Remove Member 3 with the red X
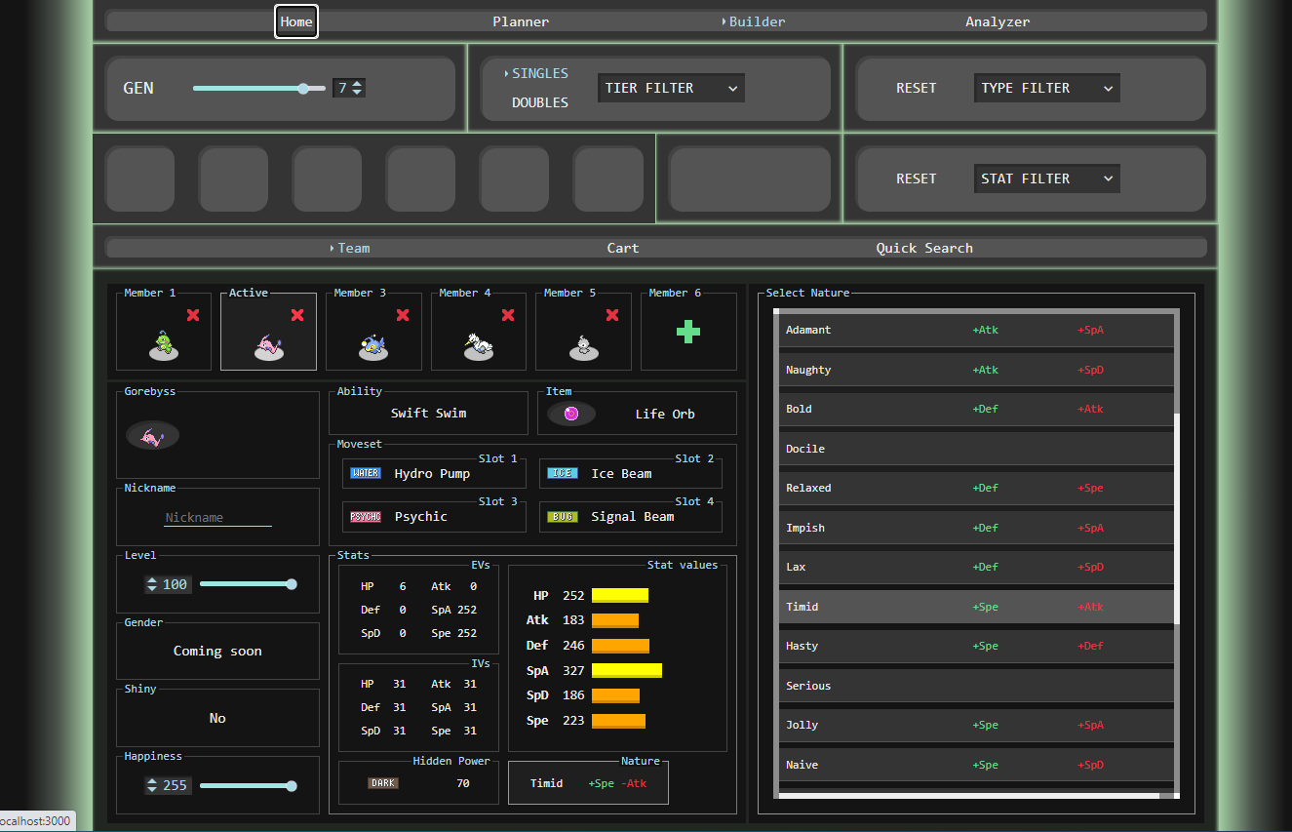The image size is (1292, 832). (x=403, y=315)
